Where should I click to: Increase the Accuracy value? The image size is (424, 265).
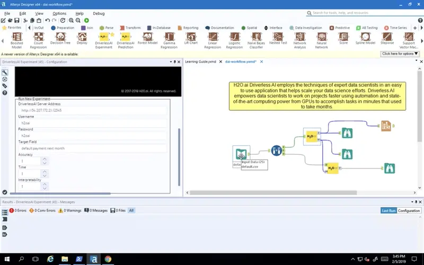(45, 159)
